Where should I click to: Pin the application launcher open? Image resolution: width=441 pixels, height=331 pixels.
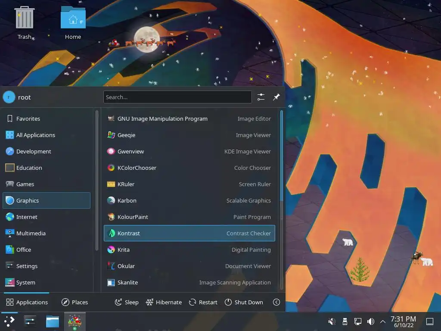point(276,97)
